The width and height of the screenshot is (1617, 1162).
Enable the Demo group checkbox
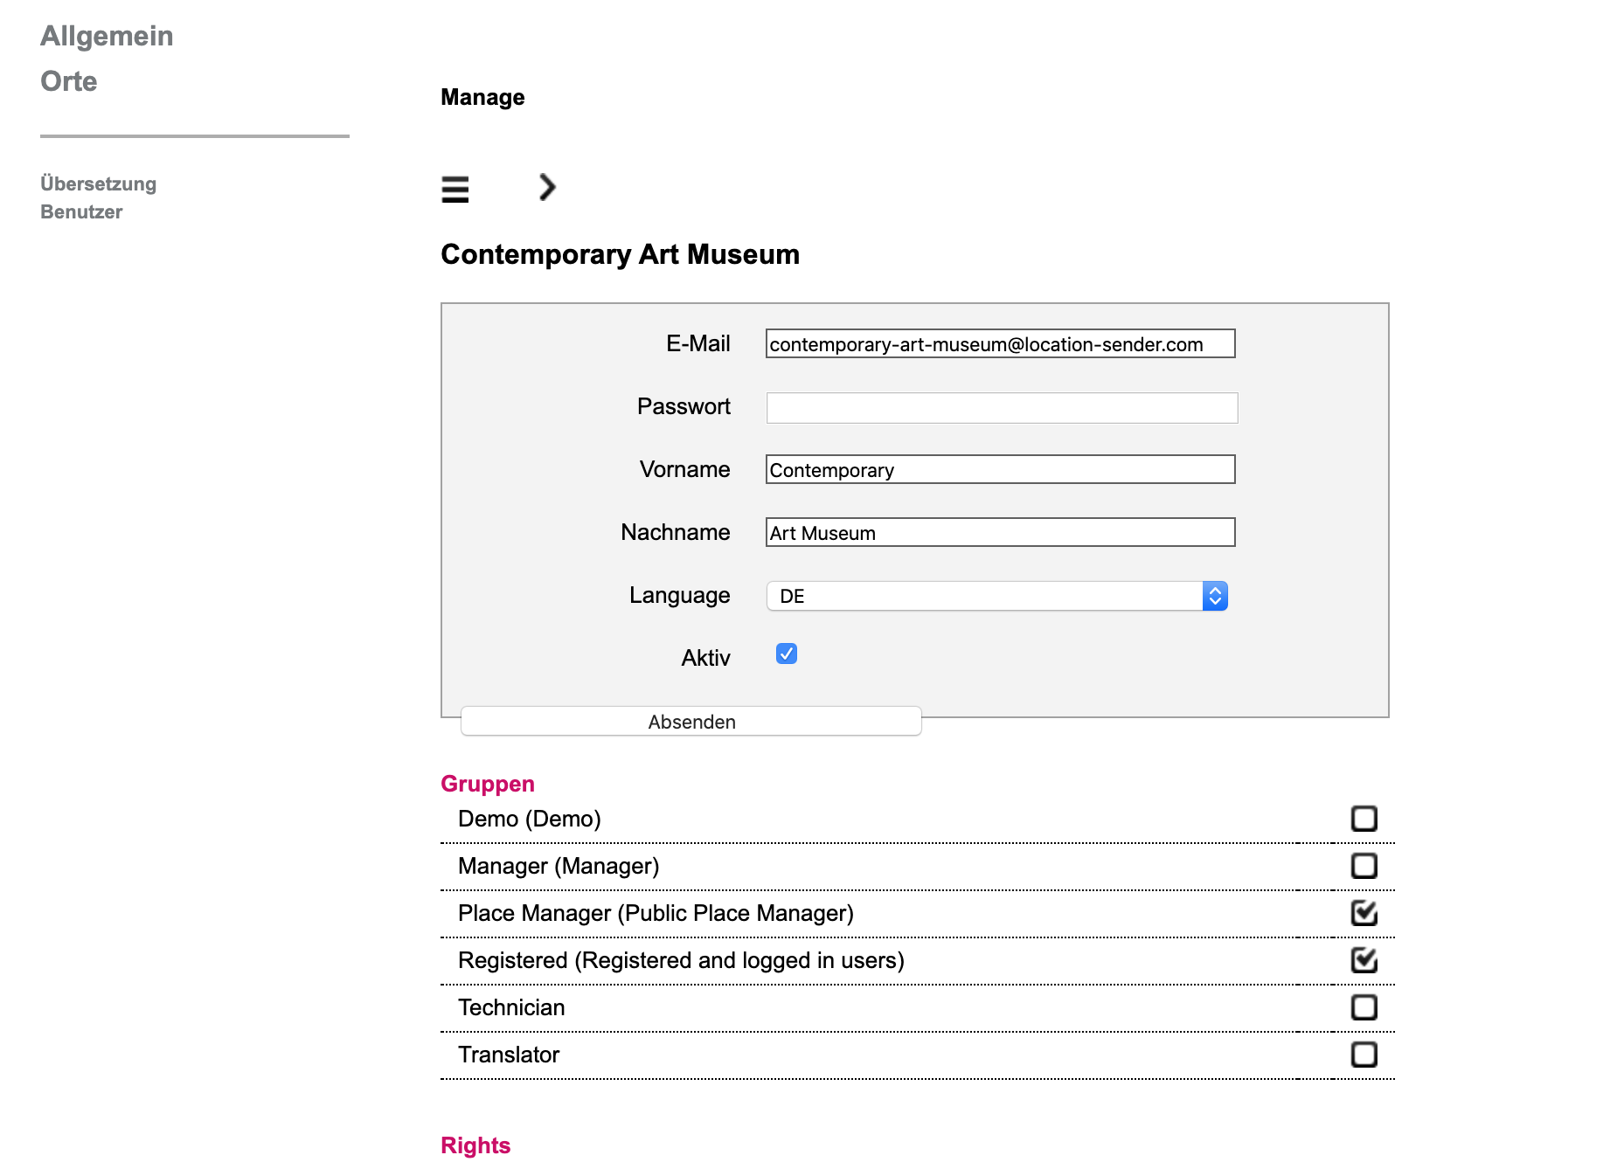click(x=1364, y=819)
